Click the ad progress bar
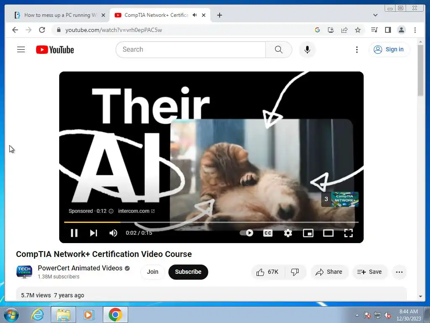Screen dimensions: 430x323 click(x=211, y=222)
